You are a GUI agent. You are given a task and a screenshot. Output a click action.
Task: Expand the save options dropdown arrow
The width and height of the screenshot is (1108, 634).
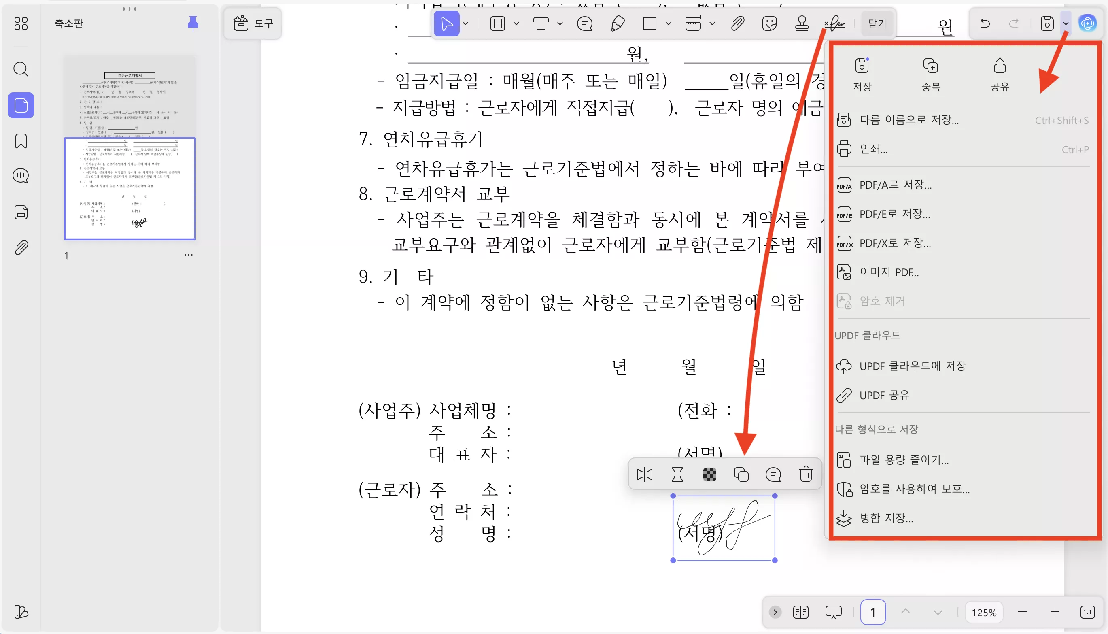click(x=1066, y=23)
